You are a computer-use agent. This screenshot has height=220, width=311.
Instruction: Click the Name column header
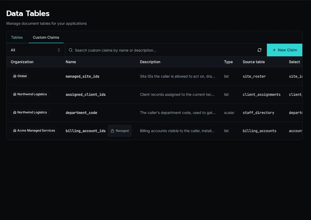tap(71, 62)
